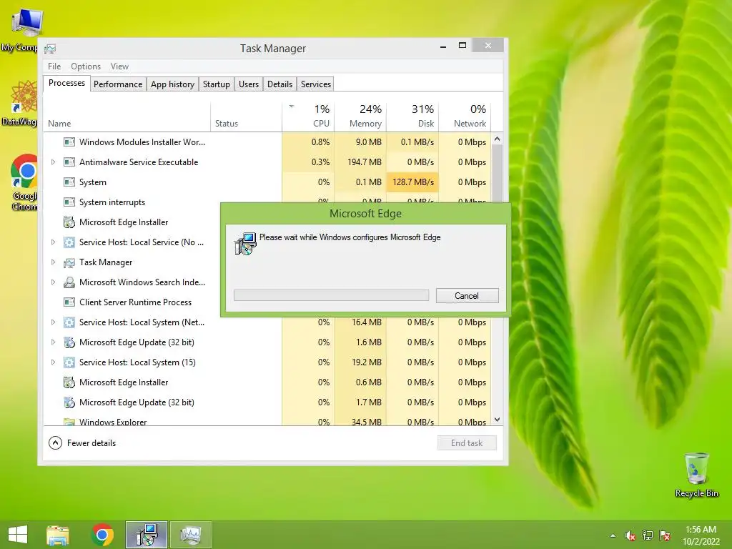Switch to the App history tab
This screenshot has height=549, width=732.
tap(172, 84)
